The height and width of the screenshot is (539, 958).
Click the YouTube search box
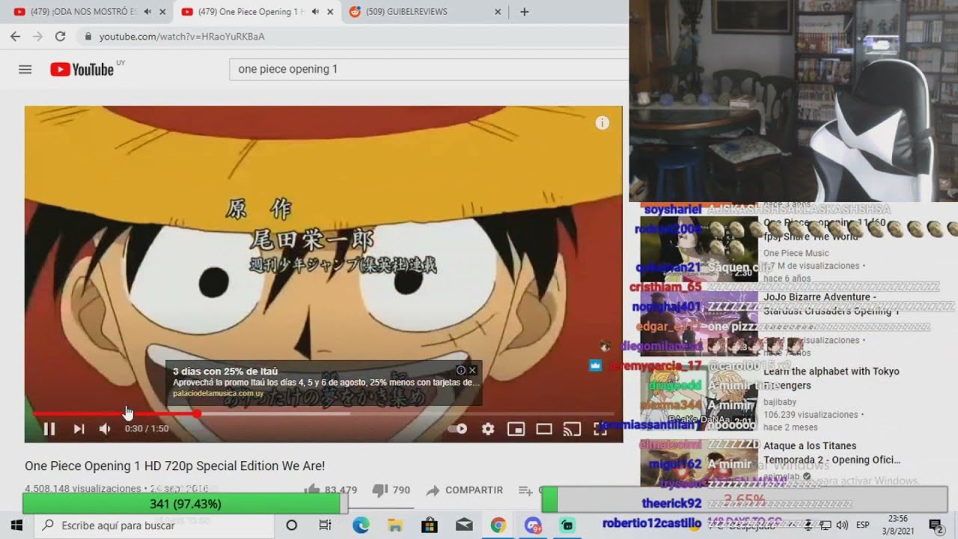[428, 69]
